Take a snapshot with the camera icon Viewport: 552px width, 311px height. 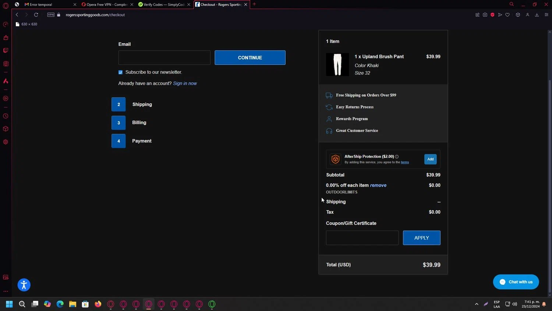point(485,15)
